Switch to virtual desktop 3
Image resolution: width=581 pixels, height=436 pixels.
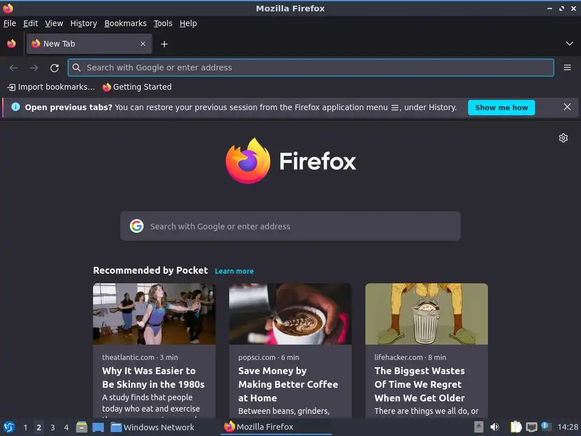(53, 427)
